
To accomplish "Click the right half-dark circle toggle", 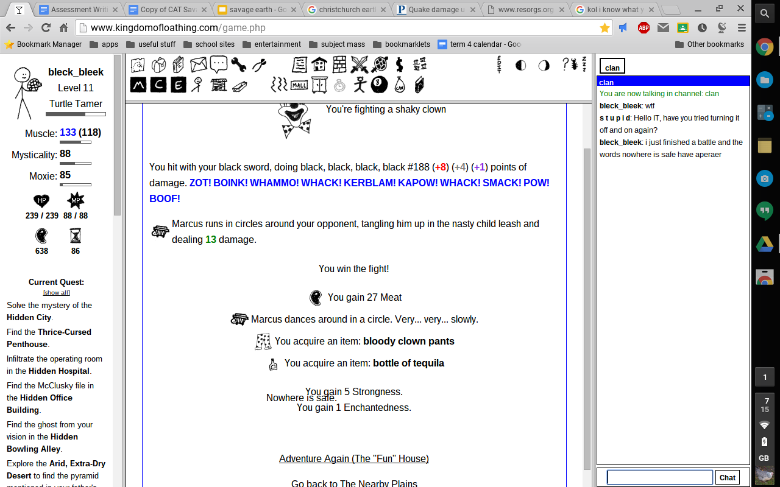I will click(544, 65).
